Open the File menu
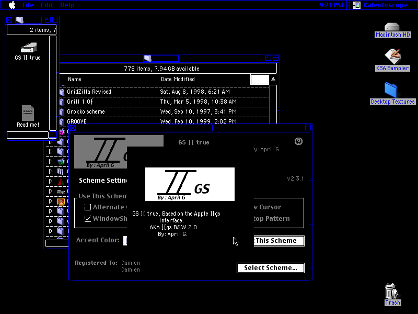418x314 pixels. point(28,5)
